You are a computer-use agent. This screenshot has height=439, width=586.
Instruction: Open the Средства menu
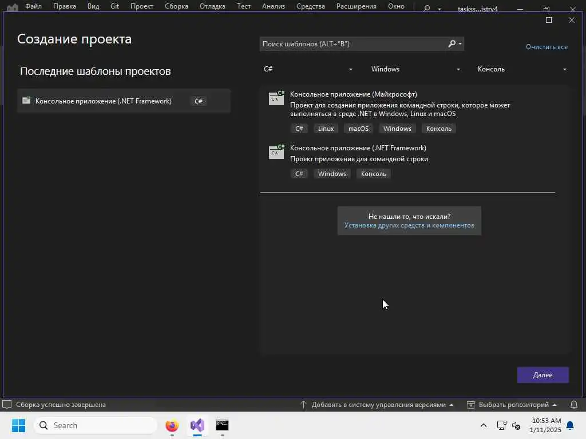tap(311, 6)
